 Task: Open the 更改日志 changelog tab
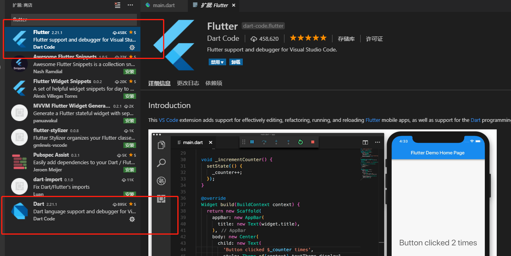(x=188, y=83)
